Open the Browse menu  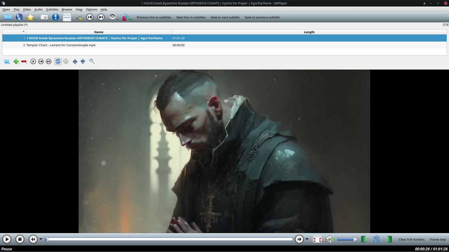point(67,9)
